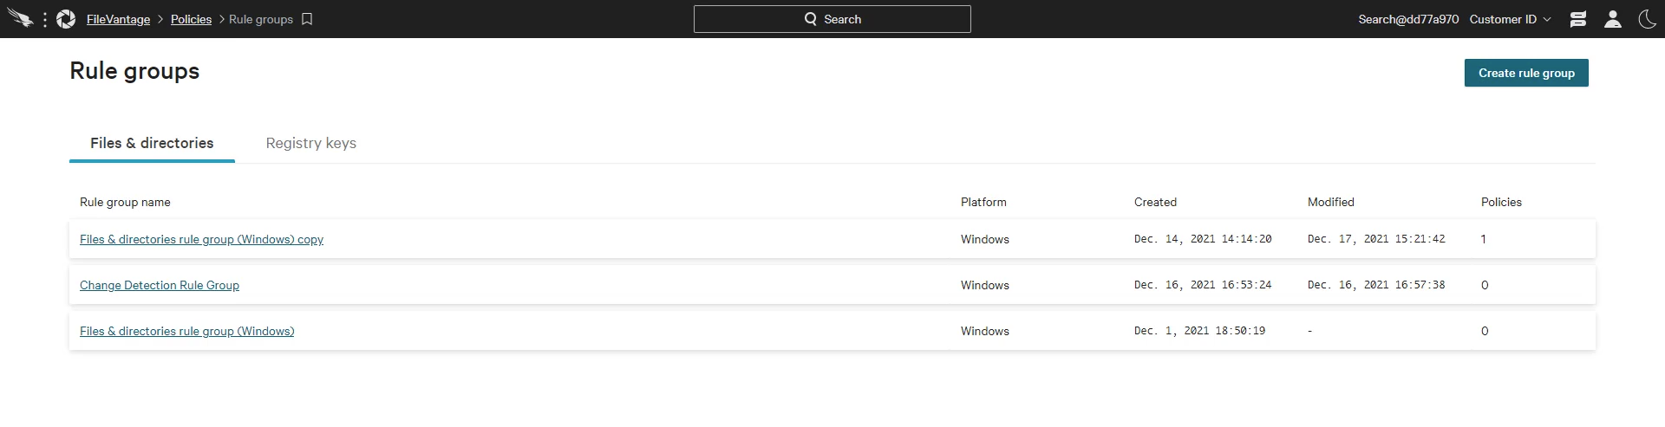
Task: Click the FileVantage module icon
Action: coord(66,19)
